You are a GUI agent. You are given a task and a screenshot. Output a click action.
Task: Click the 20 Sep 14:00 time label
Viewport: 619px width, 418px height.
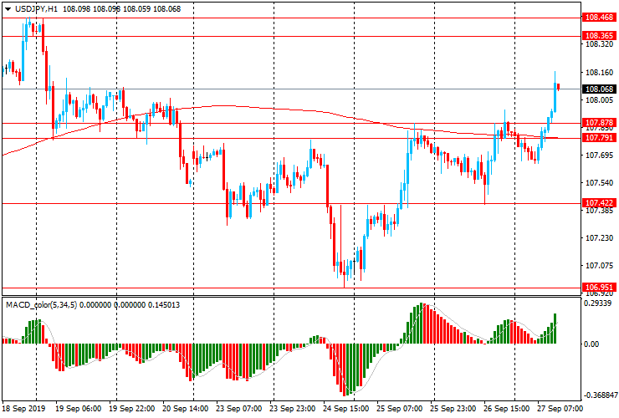(186, 409)
